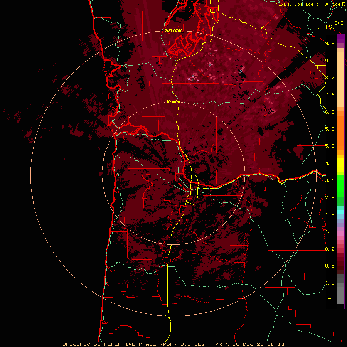Click the 0.2 value on the color scale
The height and width of the screenshot is (347, 347).
[330, 249]
